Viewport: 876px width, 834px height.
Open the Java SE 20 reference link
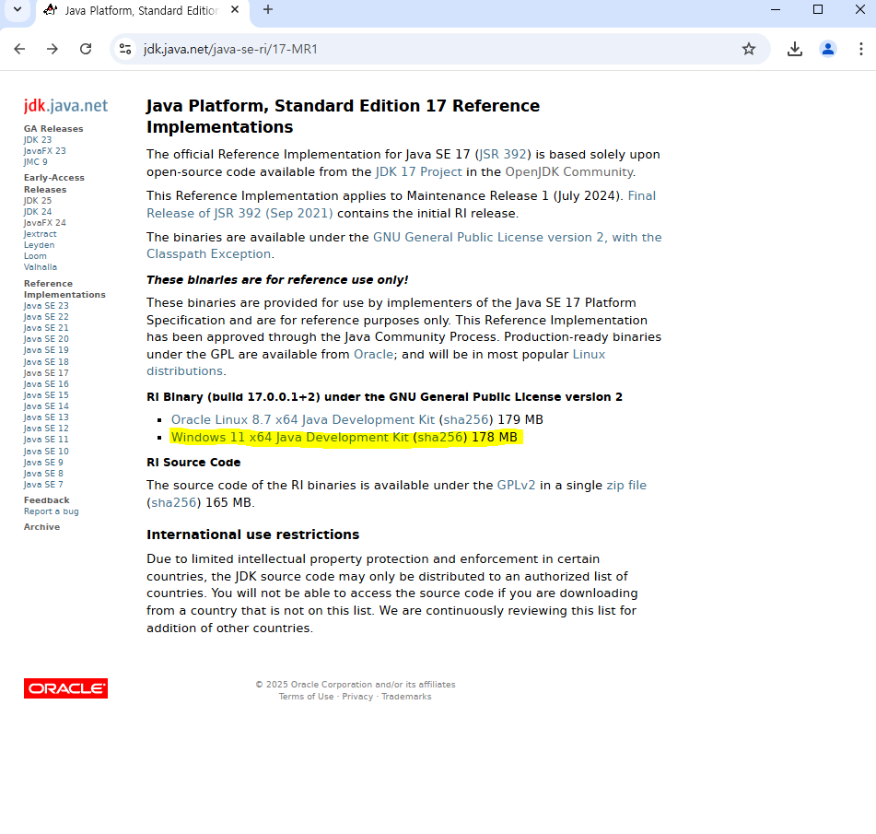46,339
